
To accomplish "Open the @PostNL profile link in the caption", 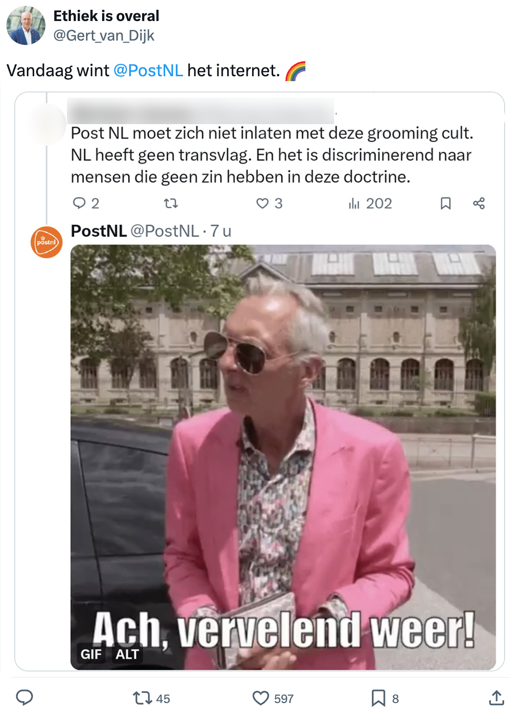I will 150,70.
